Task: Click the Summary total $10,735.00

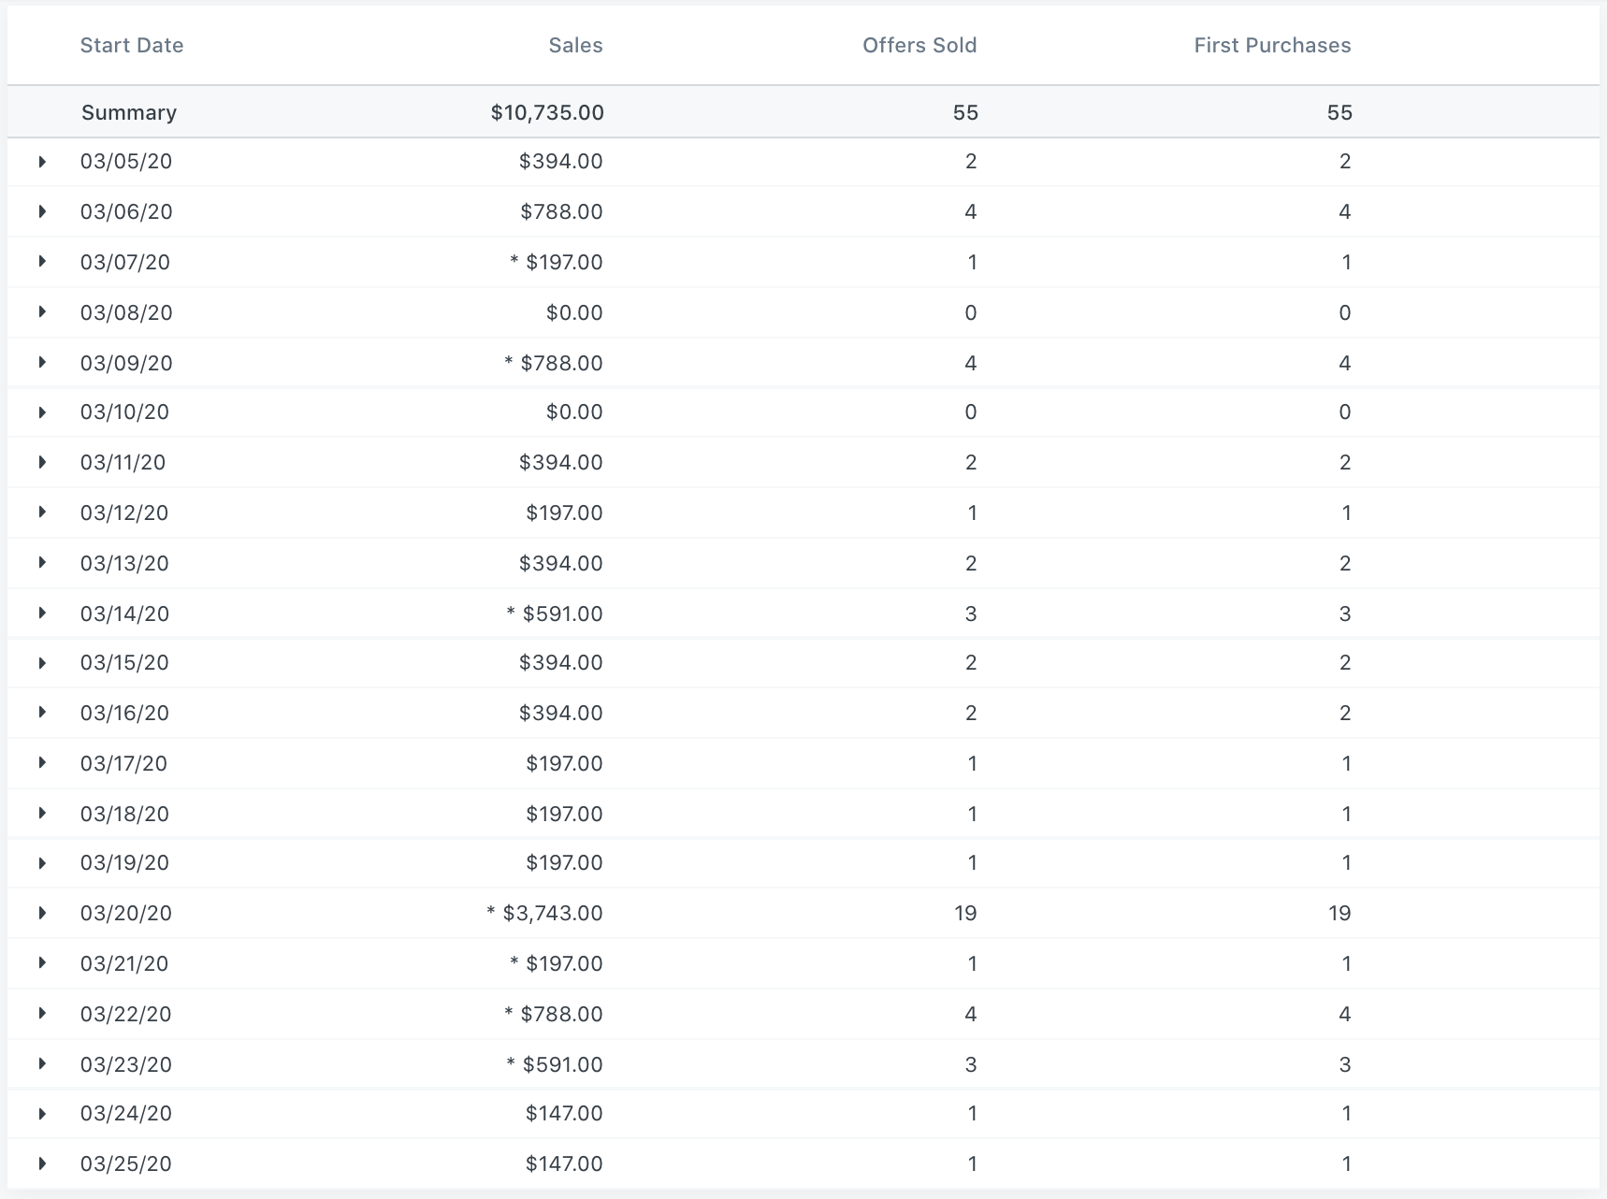Action: coord(547,113)
